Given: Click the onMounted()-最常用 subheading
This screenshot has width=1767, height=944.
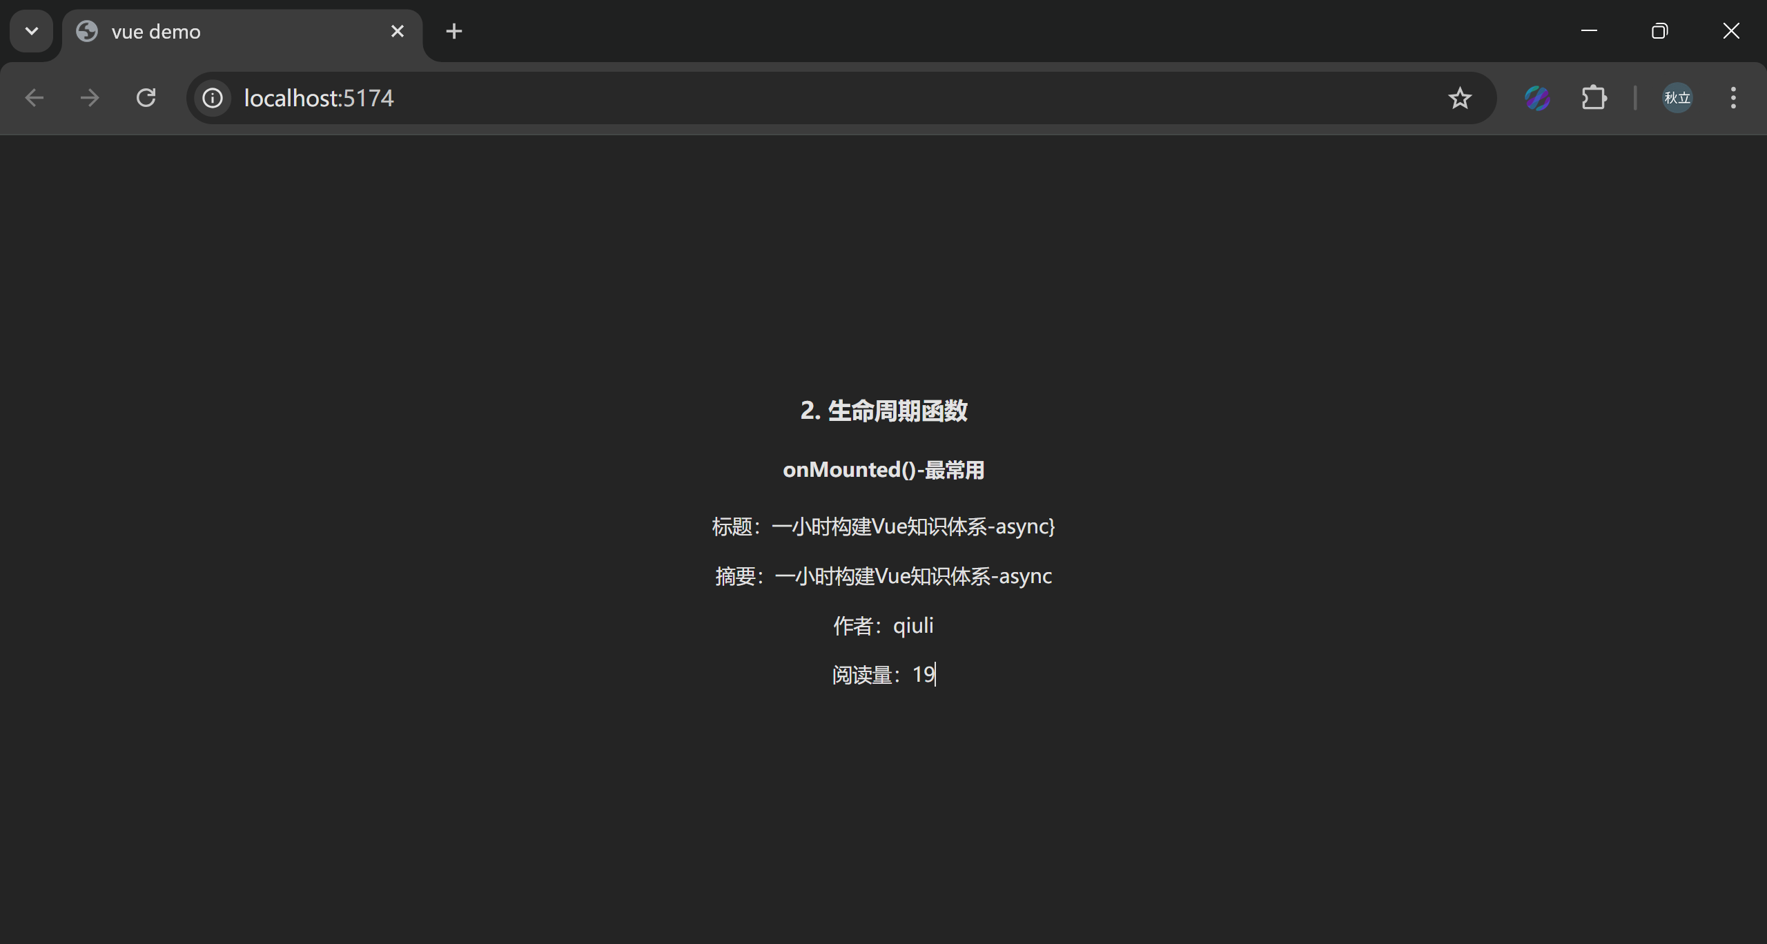Looking at the screenshot, I should (x=883, y=470).
